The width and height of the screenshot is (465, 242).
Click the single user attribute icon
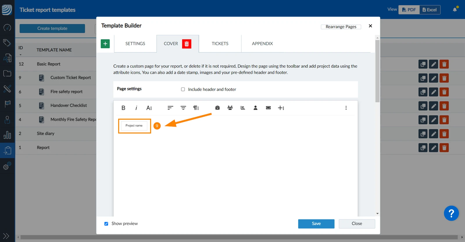255,108
